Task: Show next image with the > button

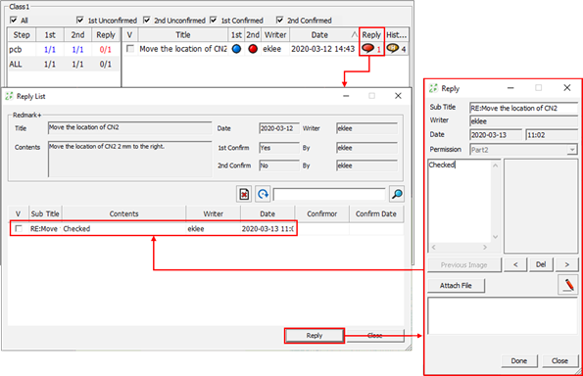Action: (566, 264)
